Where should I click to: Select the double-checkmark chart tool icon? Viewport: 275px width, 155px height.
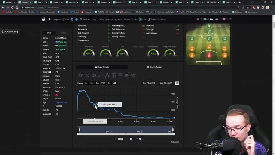tap(80, 75)
